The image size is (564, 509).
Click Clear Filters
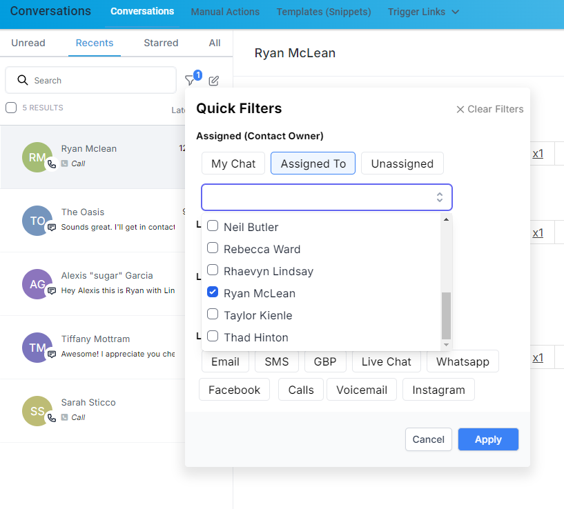[x=490, y=109]
